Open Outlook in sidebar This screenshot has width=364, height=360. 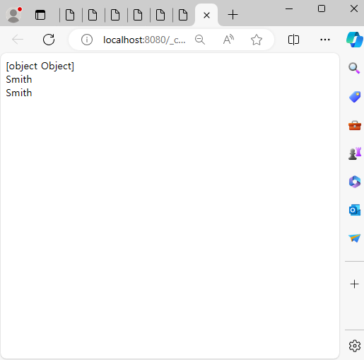(x=355, y=210)
